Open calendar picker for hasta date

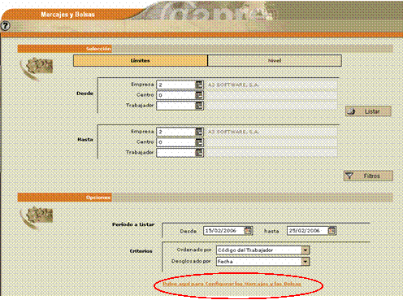(331, 231)
